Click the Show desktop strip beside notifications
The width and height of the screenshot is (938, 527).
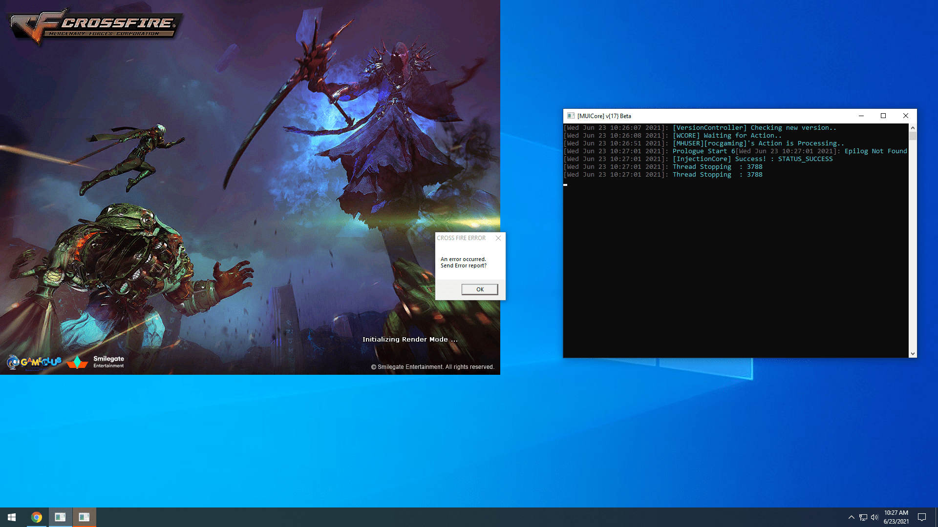(x=936, y=517)
